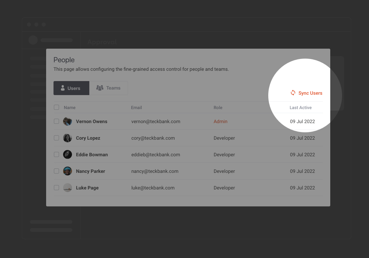Click Nancy Parker's avatar image
The image size is (369, 258).
(x=68, y=171)
